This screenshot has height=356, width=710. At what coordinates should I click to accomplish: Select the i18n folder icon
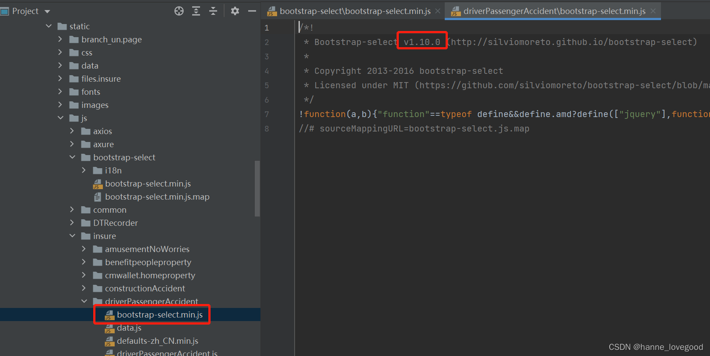click(x=98, y=170)
